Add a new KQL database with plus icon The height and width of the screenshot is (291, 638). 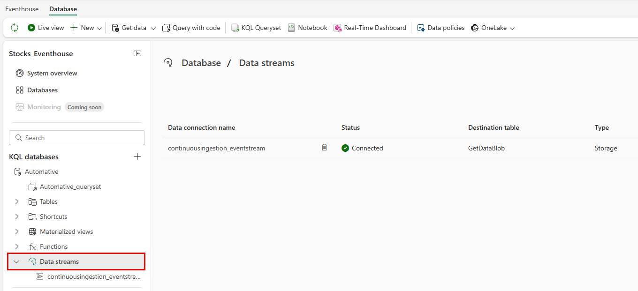(x=137, y=157)
